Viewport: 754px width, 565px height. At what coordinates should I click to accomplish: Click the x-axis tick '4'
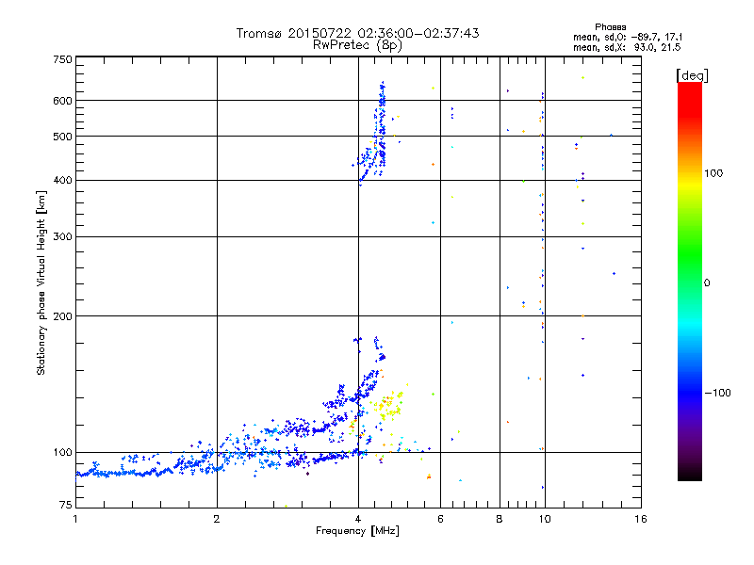(x=358, y=519)
